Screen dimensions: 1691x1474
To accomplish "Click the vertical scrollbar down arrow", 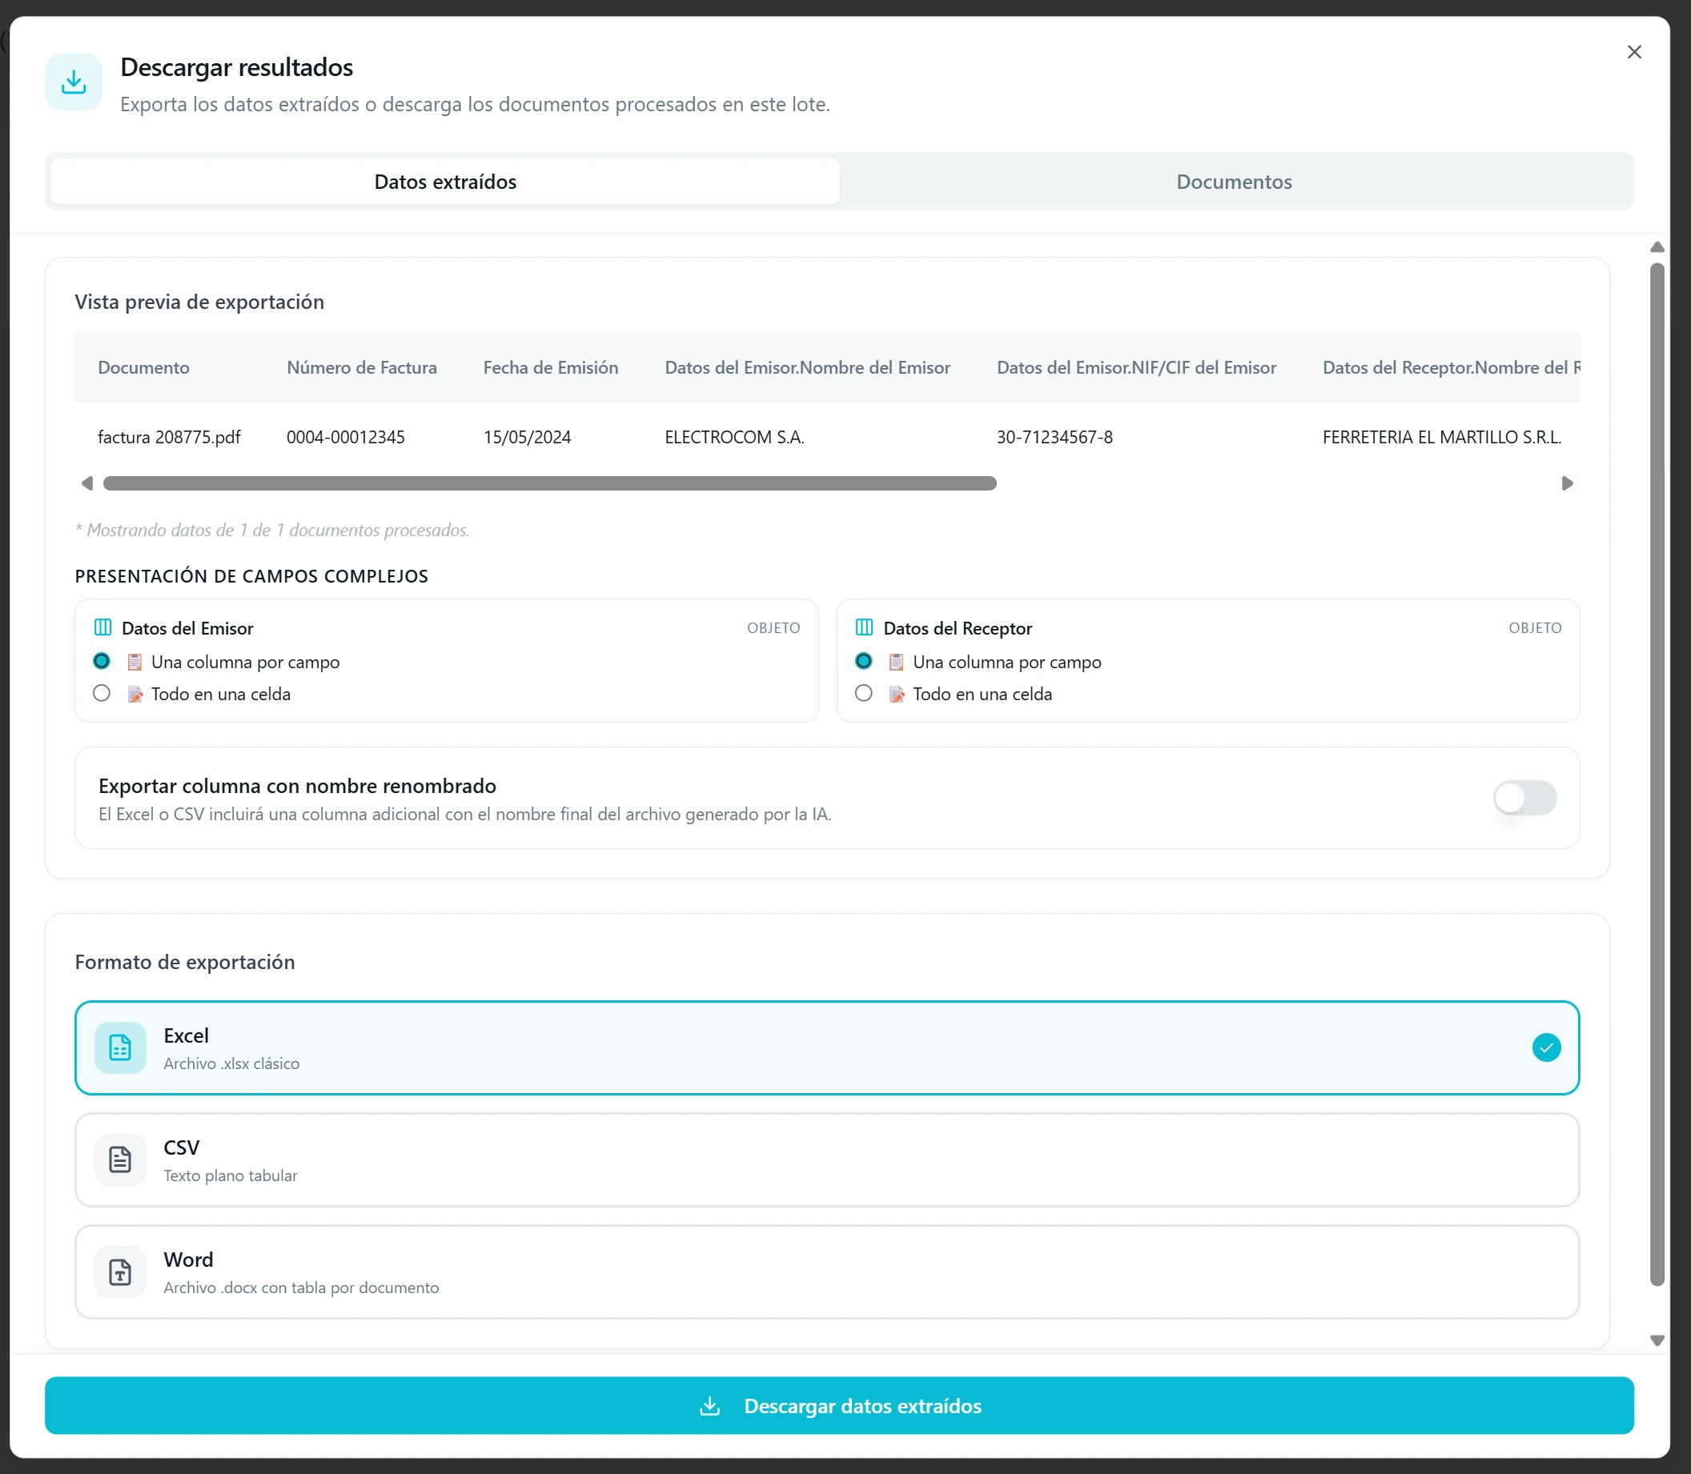I will pos(1657,1340).
